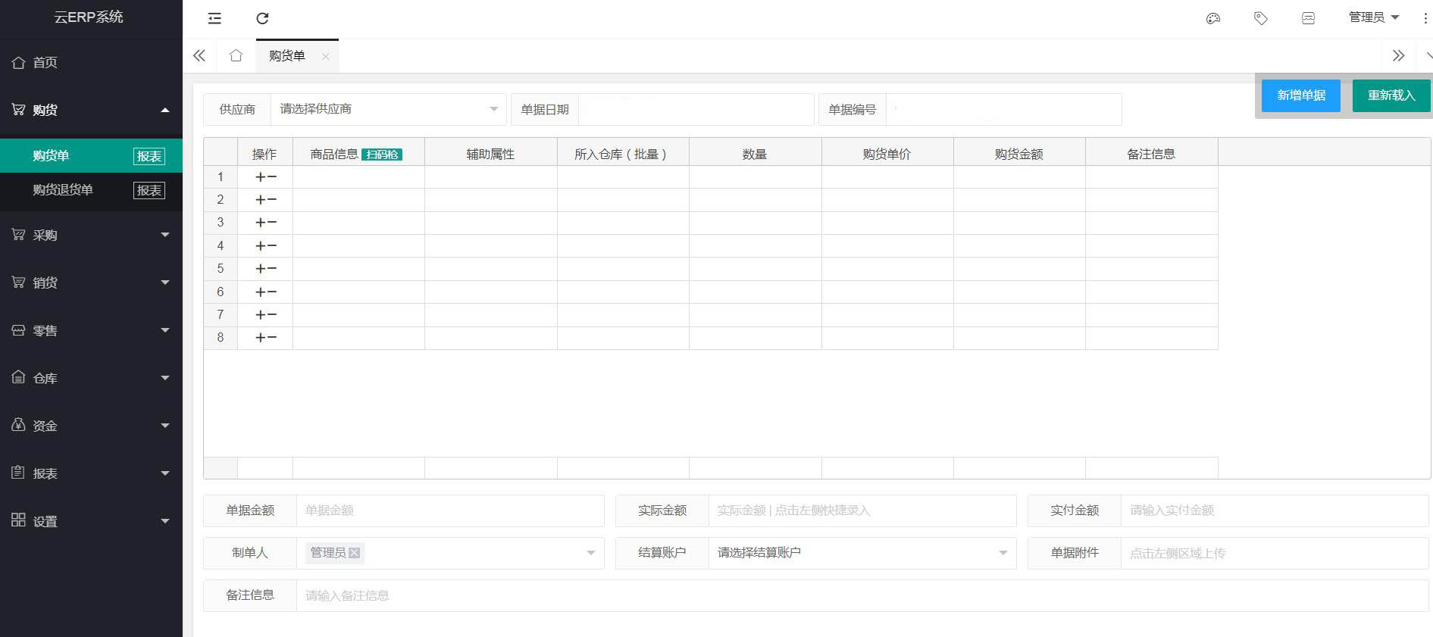Screen dimensions: 1433x637
Task: Click the 扫码枪 scanner badge
Action: tap(382, 155)
